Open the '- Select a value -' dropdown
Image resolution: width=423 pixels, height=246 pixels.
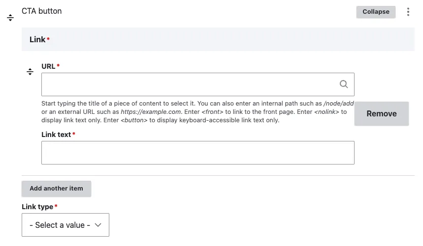tap(65, 225)
